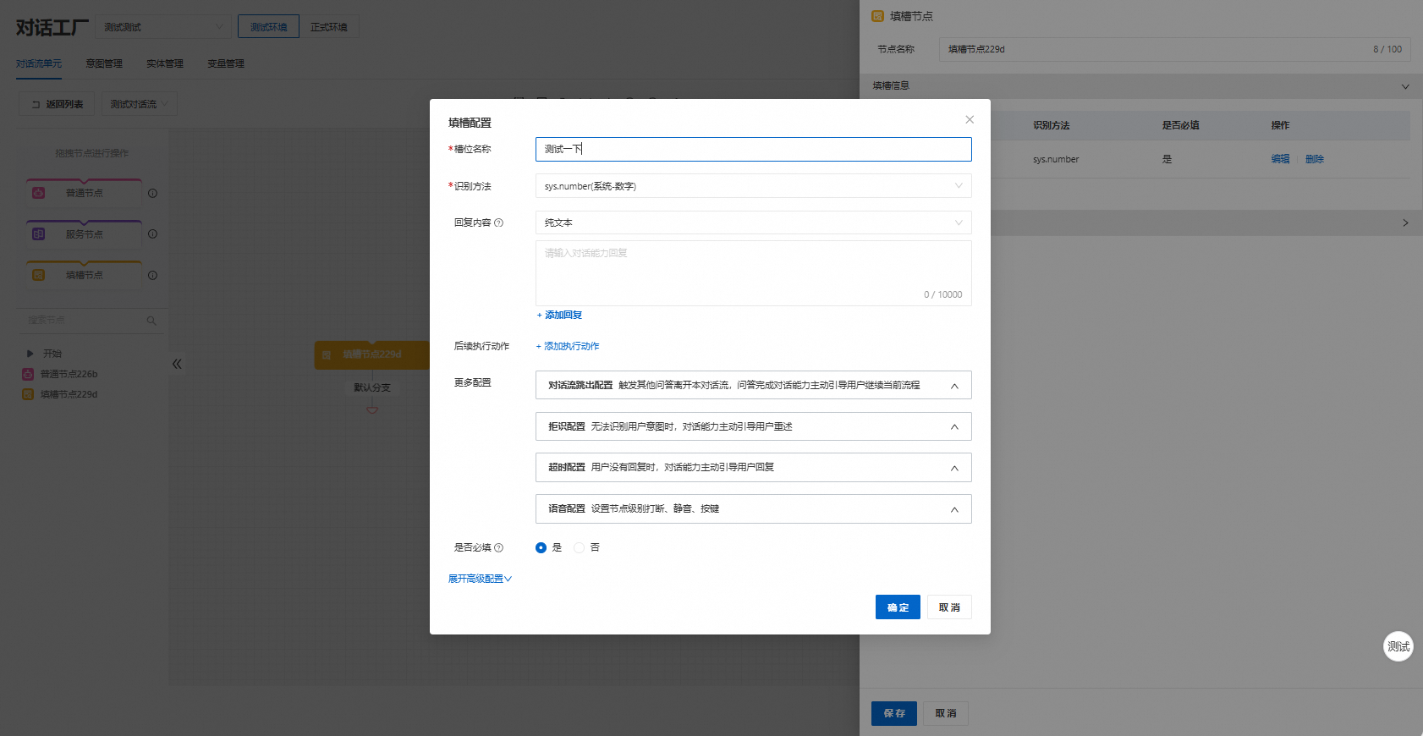Click the 填槽节点 yellow node icon
The width and height of the screenshot is (1423, 736).
[x=39, y=275]
